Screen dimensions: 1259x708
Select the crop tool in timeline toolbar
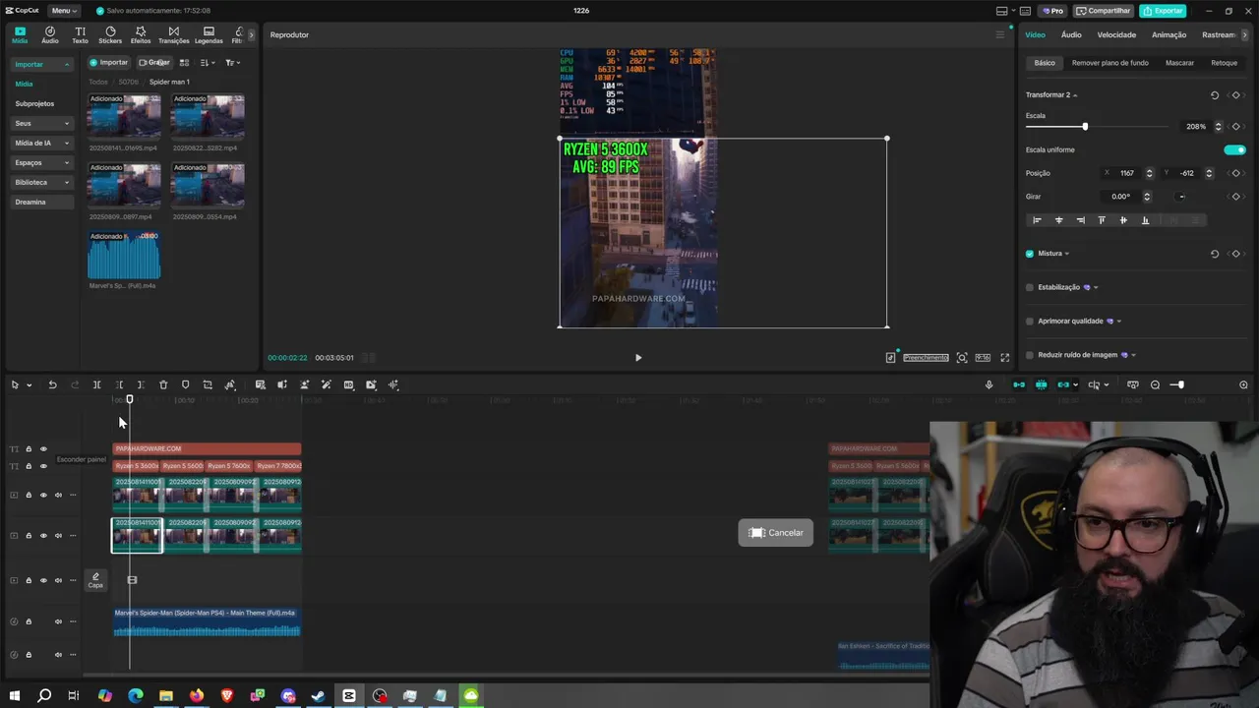click(208, 384)
